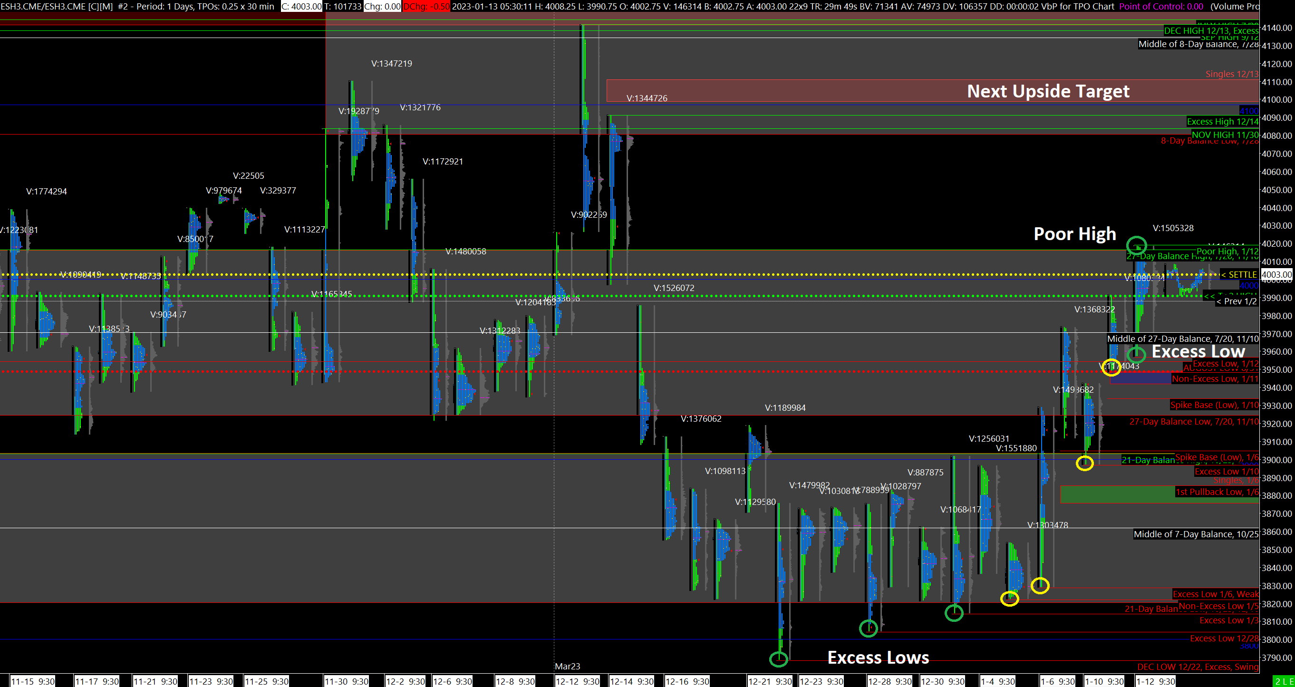
Task: Click the 11-30 9:30 date marker
Action: [x=347, y=681]
